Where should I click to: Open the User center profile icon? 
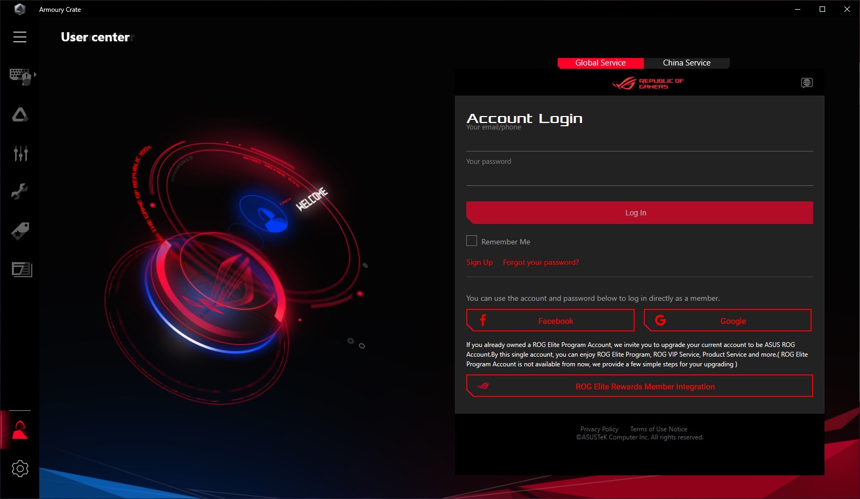(20, 430)
